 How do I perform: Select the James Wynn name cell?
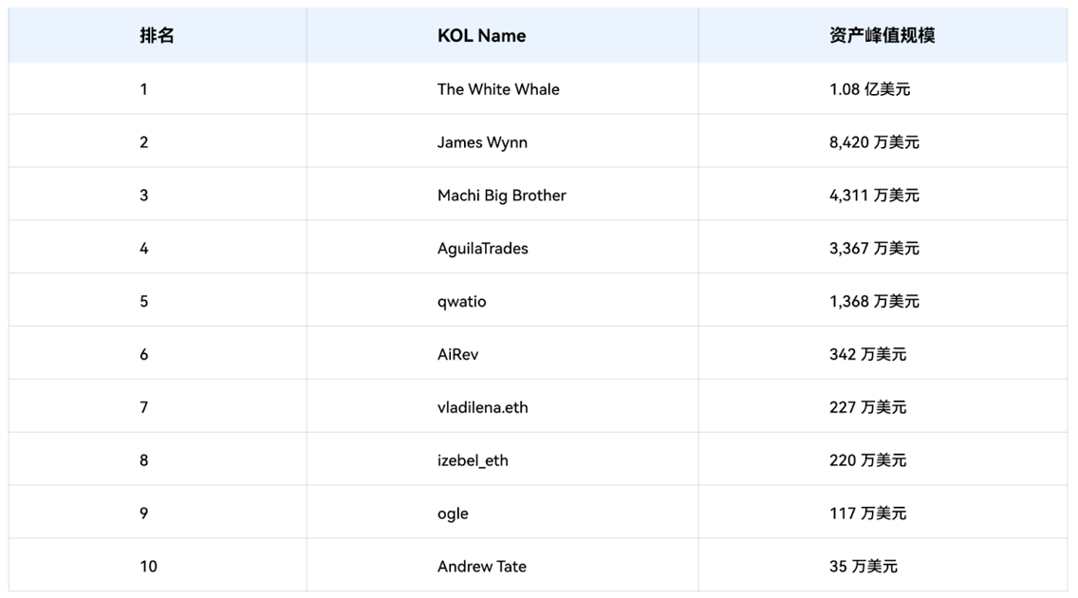[x=482, y=142]
